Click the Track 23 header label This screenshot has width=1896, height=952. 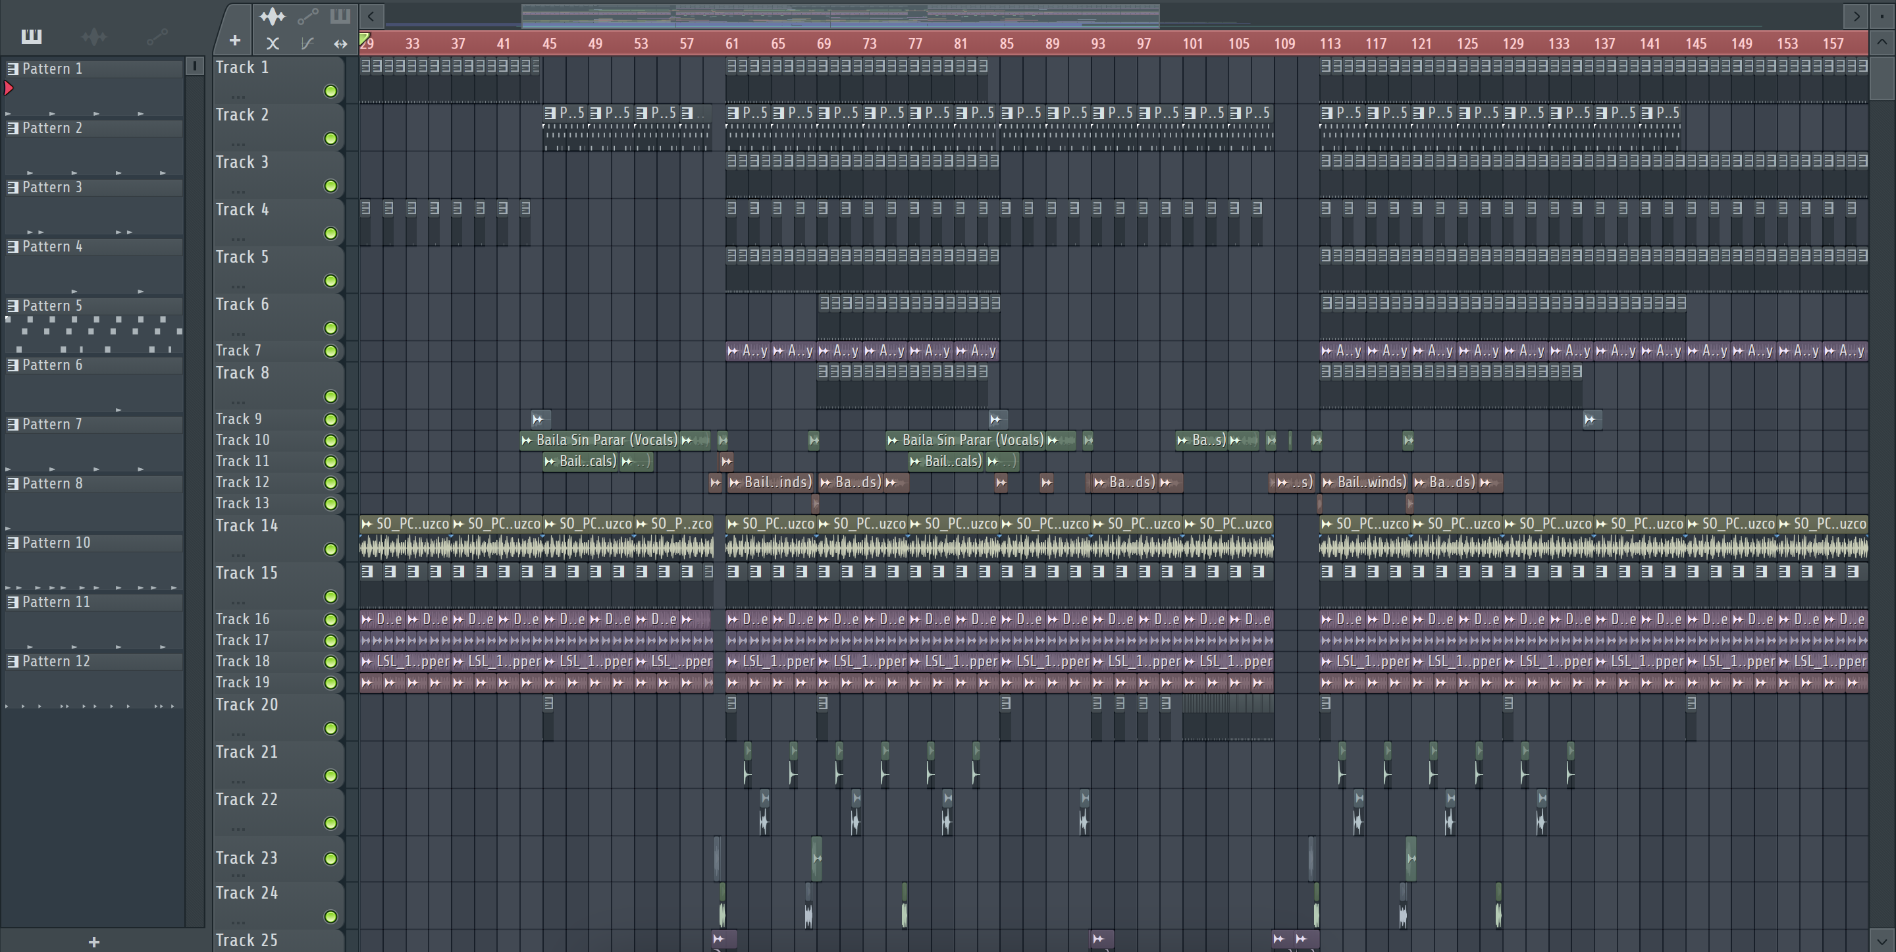(x=247, y=858)
